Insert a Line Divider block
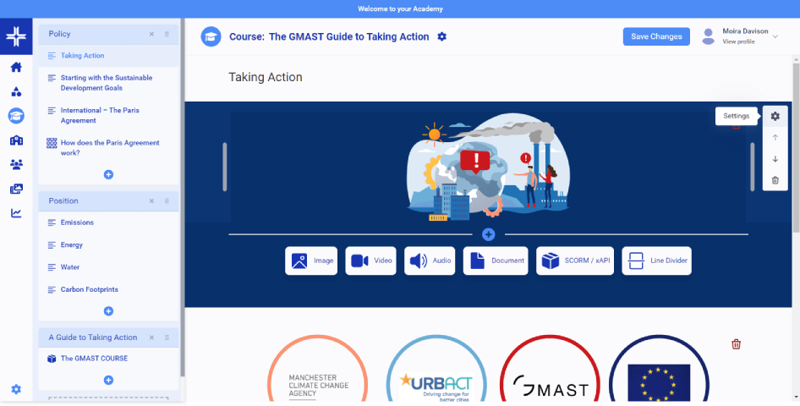The height and width of the screenshot is (406, 800). tap(657, 261)
